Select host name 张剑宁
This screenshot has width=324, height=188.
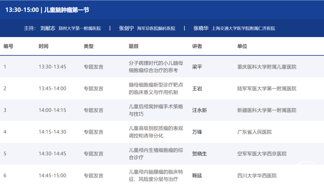(x=126, y=28)
